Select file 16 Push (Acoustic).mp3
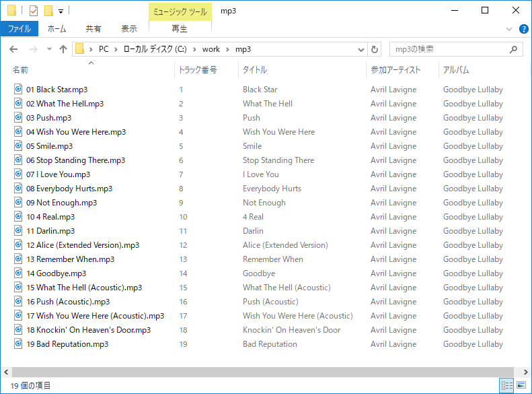The height and width of the screenshot is (394, 532). coord(68,302)
